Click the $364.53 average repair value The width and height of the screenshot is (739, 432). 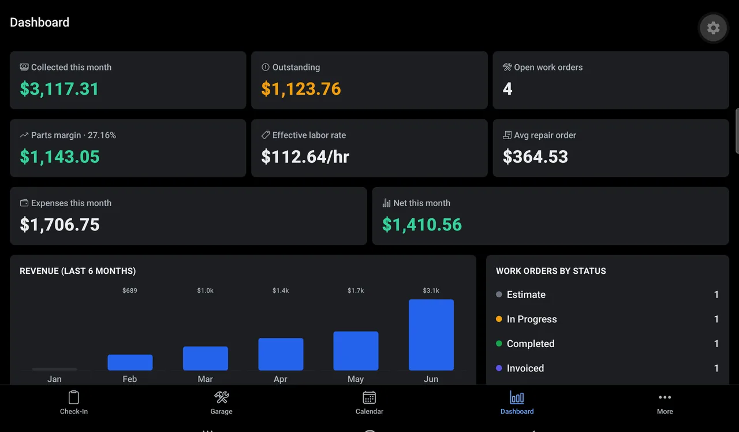[x=536, y=157]
